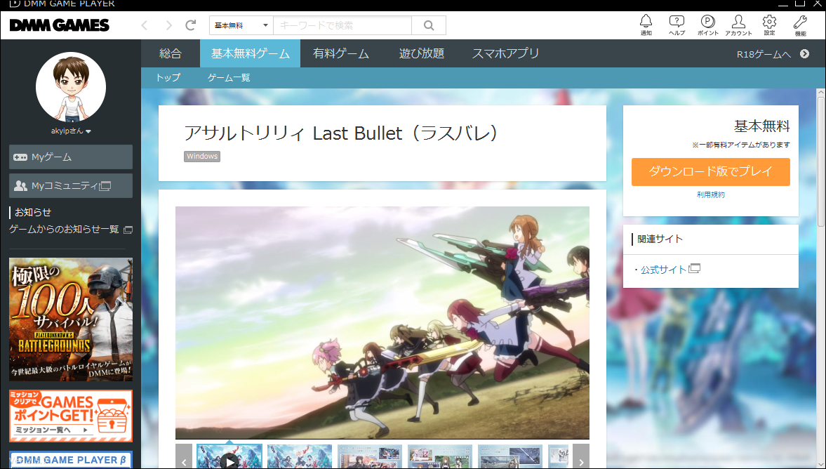Click the magnifier search button
Image resolution: width=826 pixels, height=469 pixels.
(x=429, y=25)
